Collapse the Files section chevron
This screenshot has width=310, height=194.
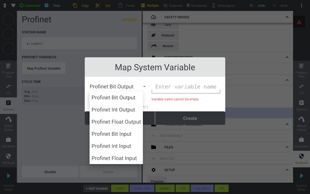(x=287, y=147)
